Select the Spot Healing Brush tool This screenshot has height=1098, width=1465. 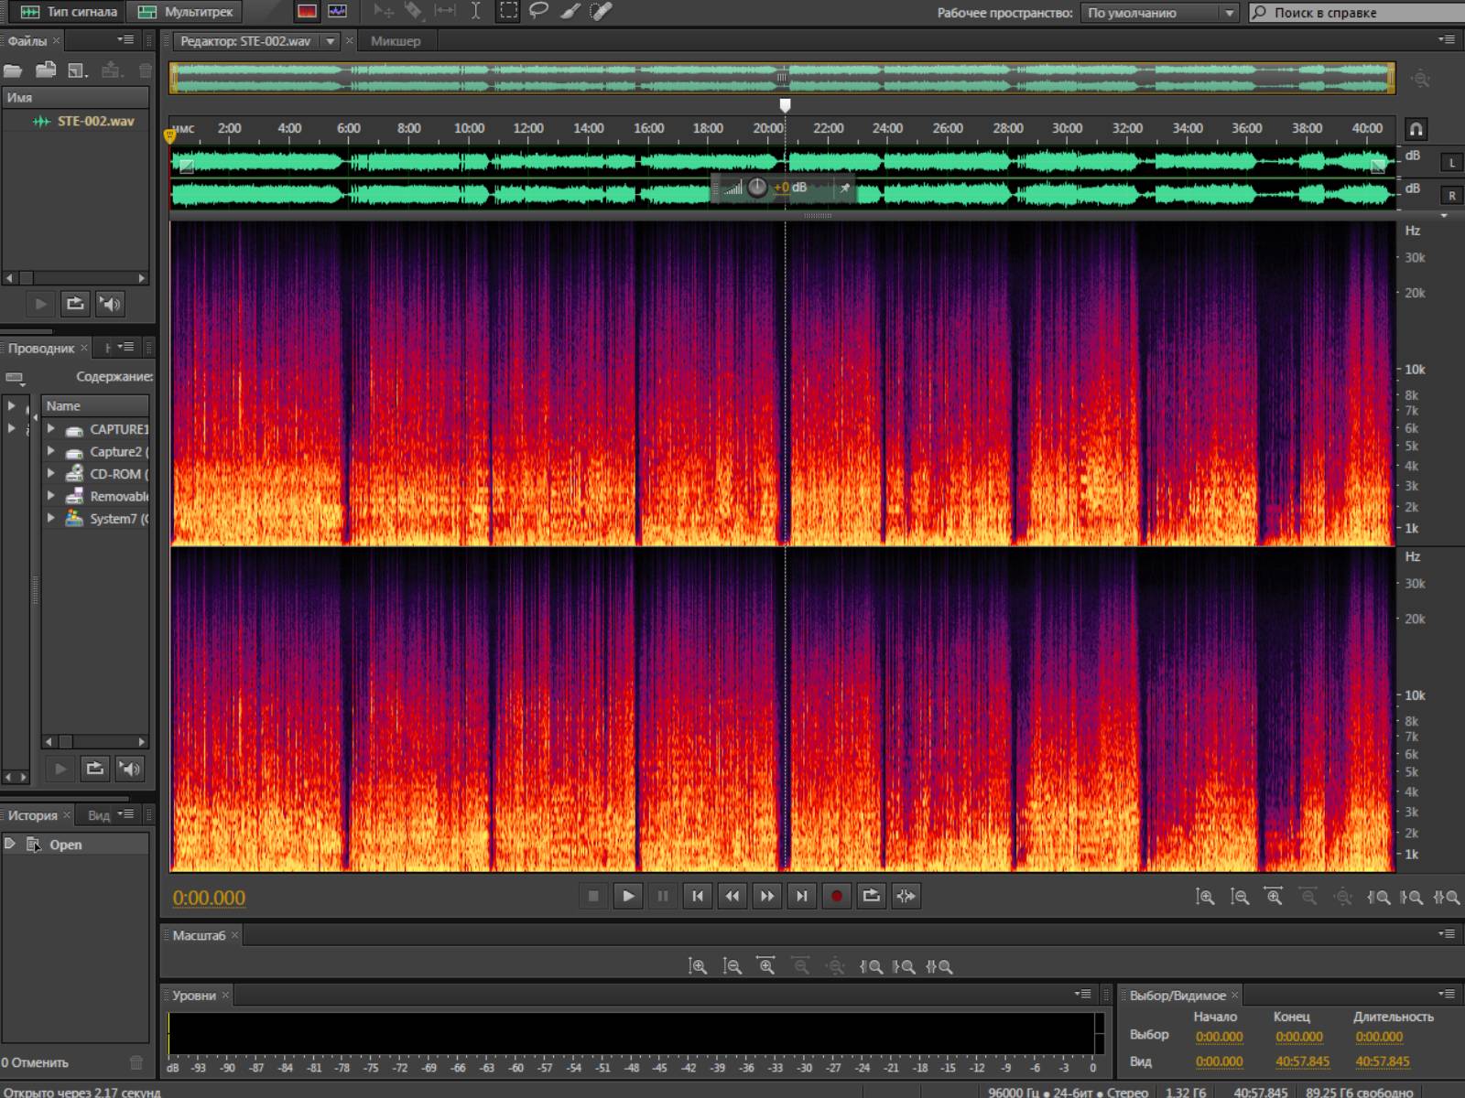tap(601, 12)
